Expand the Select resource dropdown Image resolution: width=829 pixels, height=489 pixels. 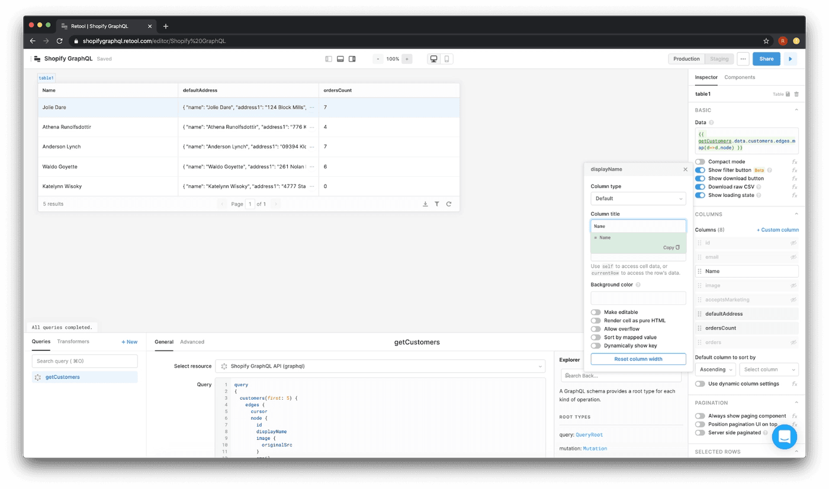coord(380,366)
